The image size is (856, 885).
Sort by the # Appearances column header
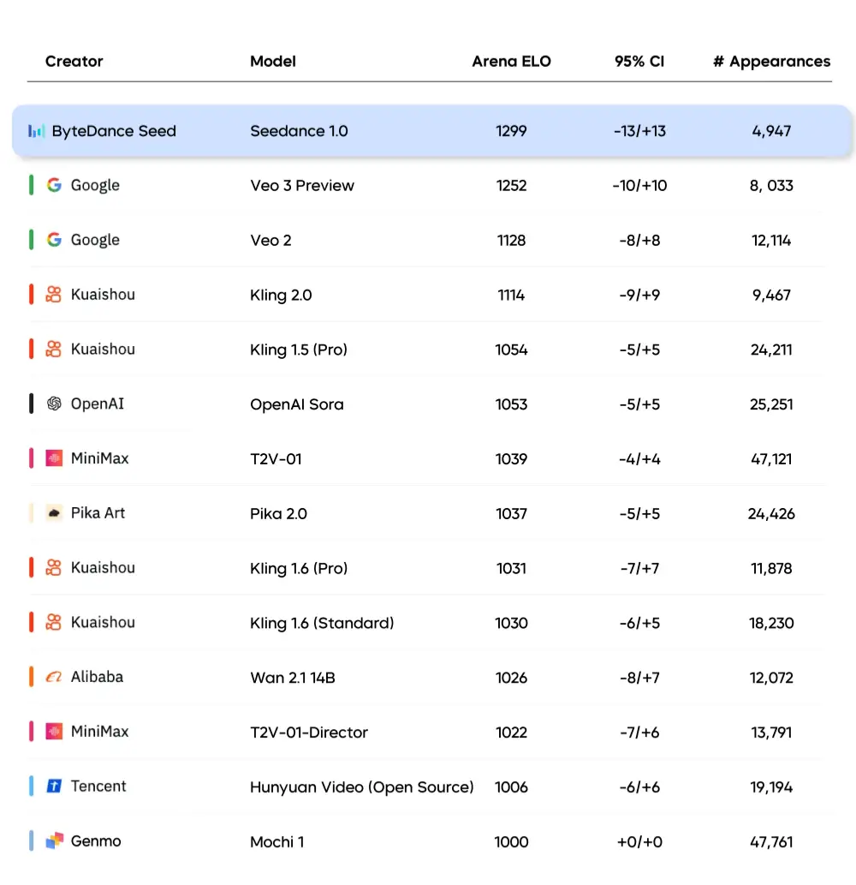(770, 61)
